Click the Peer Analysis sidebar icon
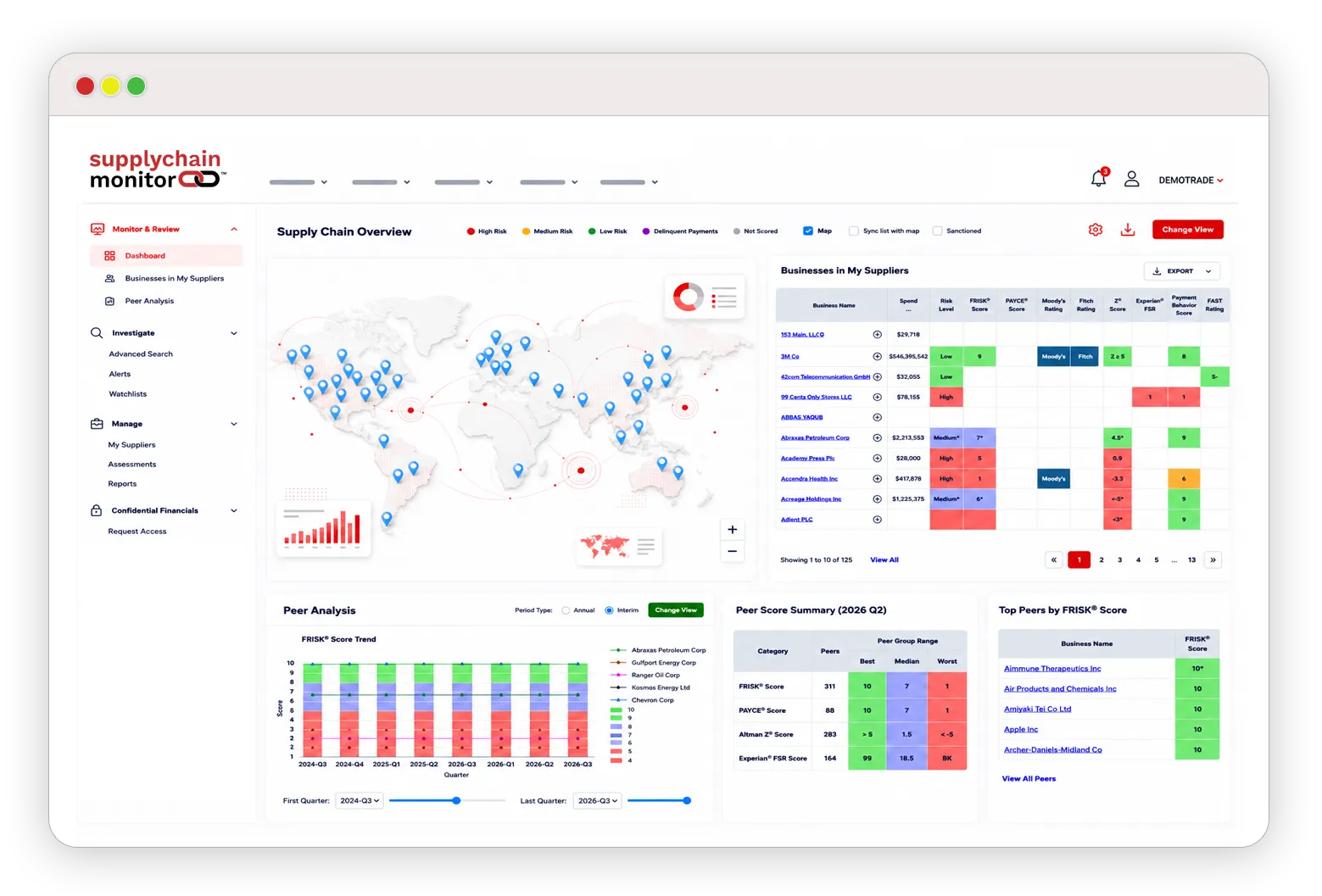Viewport: 1322px width, 896px height. [x=109, y=301]
